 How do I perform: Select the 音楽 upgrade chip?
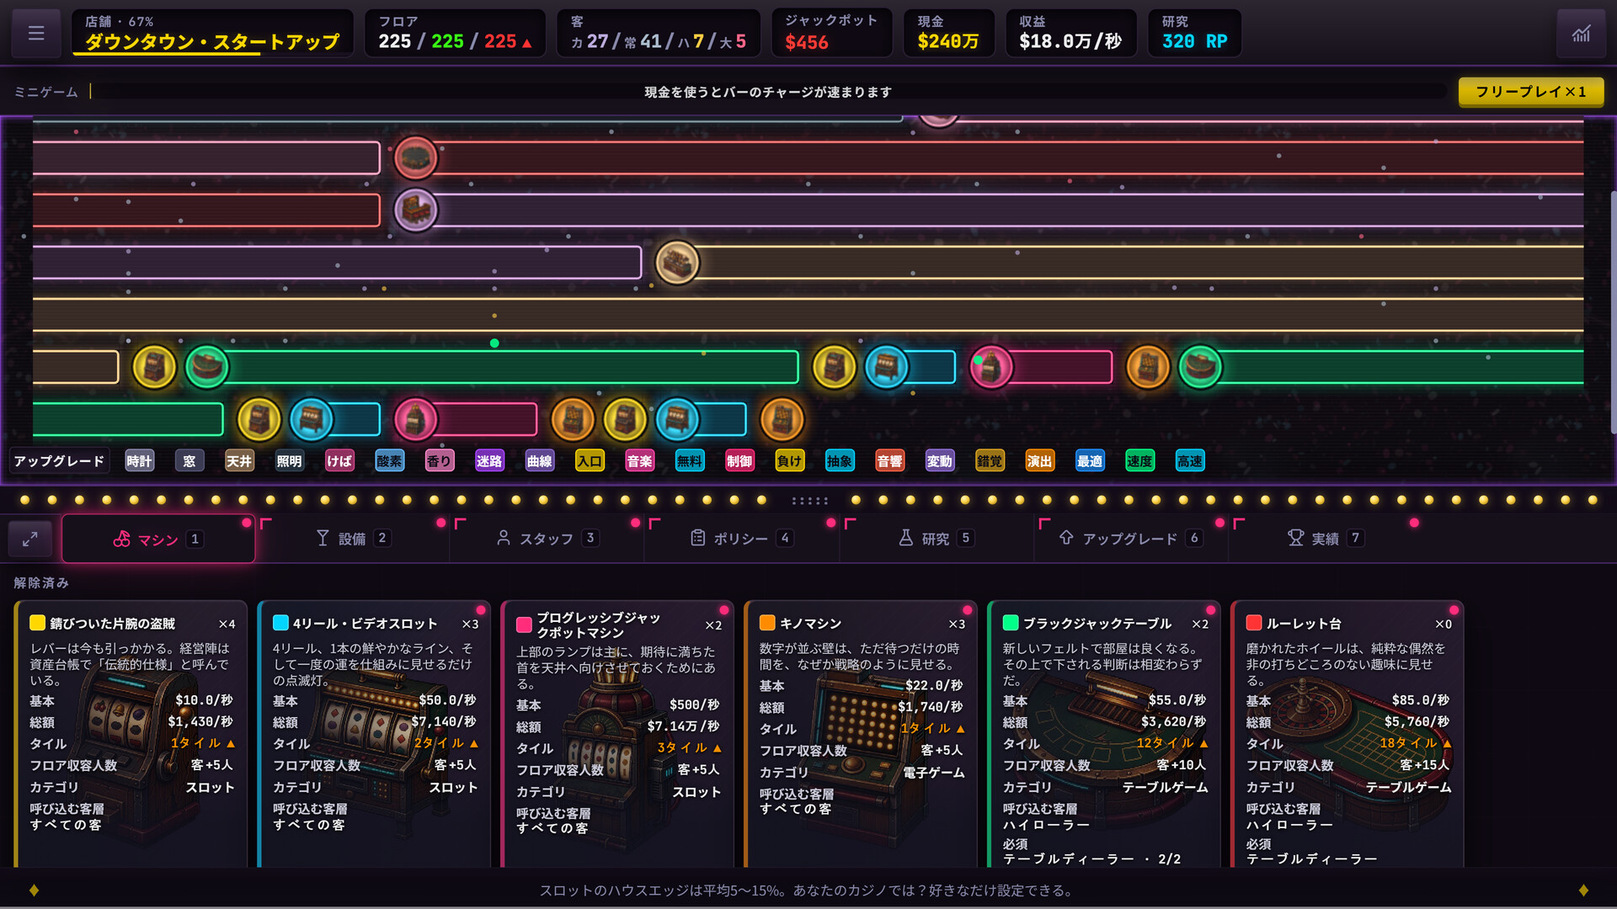point(639,460)
